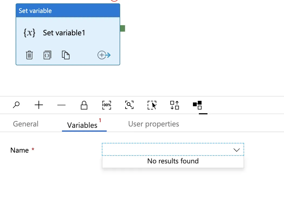Delete the Set variable1 activity with trash icon
The image size is (284, 213).
tap(29, 55)
